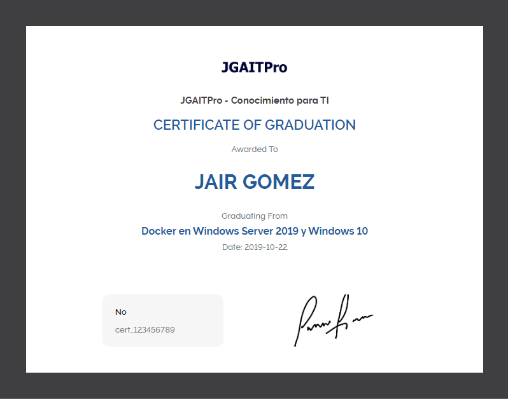This screenshot has height=400, width=508.
Task: Click the 'Awarded To' label
Action: click(x=255, y=149)
